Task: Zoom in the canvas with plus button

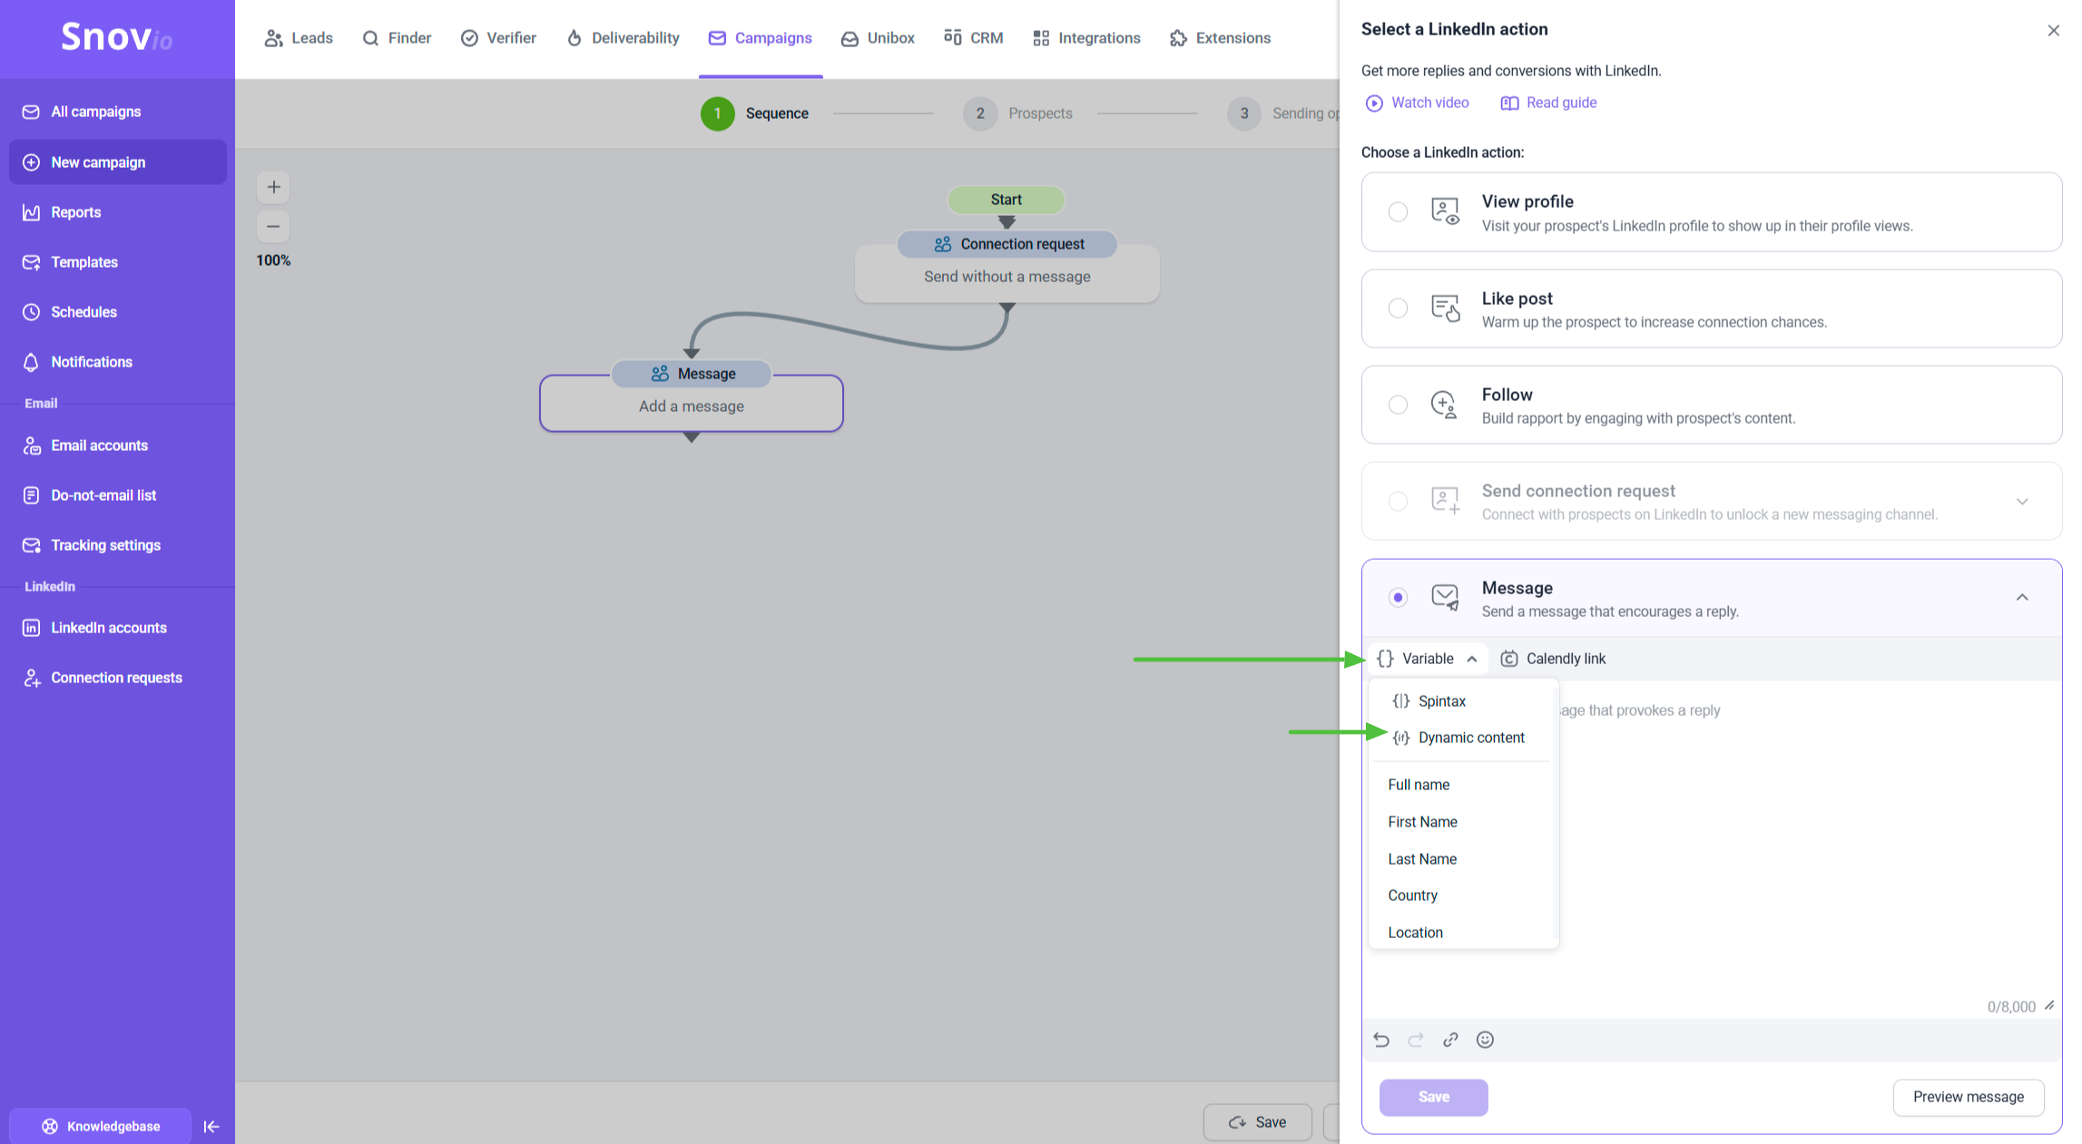Action: point(273,187)
